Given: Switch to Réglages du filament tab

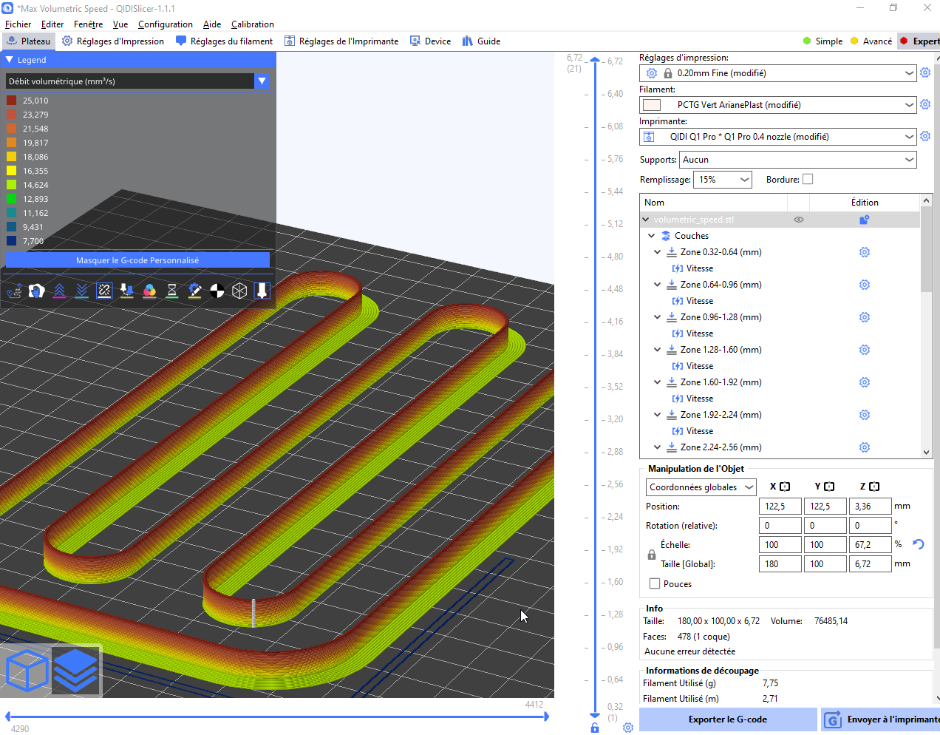Looking at the screenshot, I should (x=224, y=41).
